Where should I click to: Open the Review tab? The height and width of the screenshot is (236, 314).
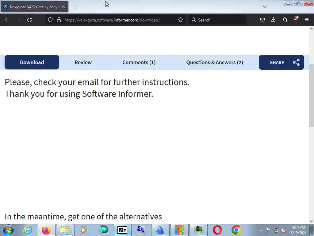point(83,62)
